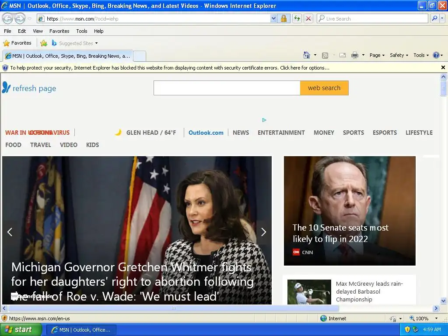Click the Live Search magnifier button
This screenshot has width=448, height=336.
[x=434, y=18]
